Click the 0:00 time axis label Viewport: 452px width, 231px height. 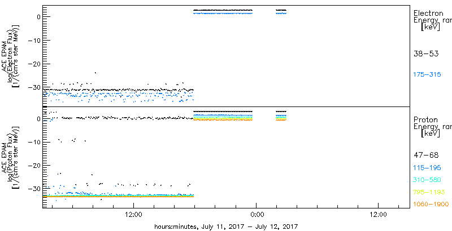click(x=256, y=215)
